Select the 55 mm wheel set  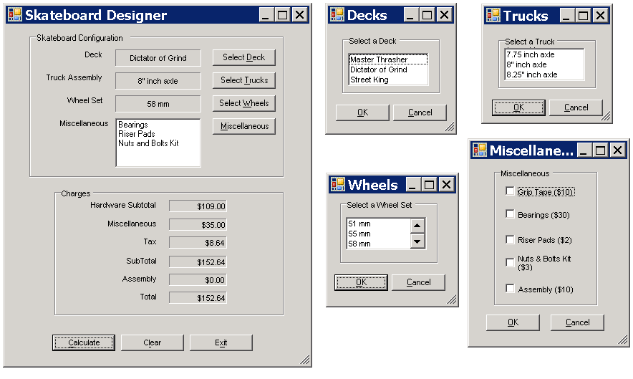pos(359,234)
